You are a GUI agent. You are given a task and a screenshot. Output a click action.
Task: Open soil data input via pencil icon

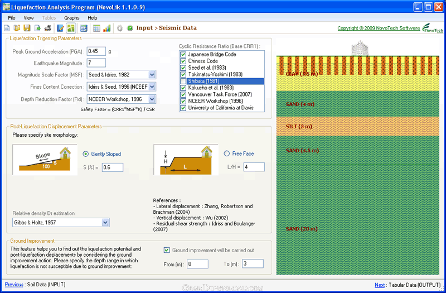pos(60,28)
